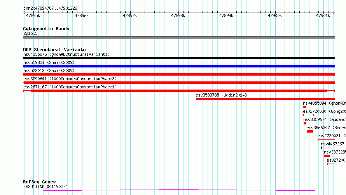Click the Cytogenetic Bands track title

coord(46,29)
